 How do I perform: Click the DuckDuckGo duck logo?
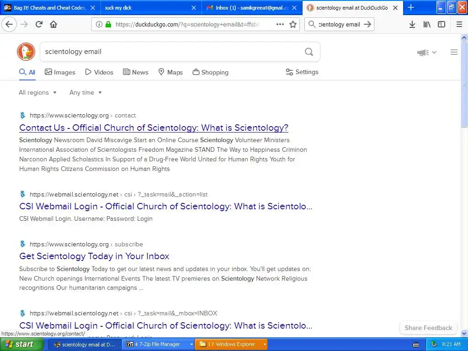coord(26,52)
